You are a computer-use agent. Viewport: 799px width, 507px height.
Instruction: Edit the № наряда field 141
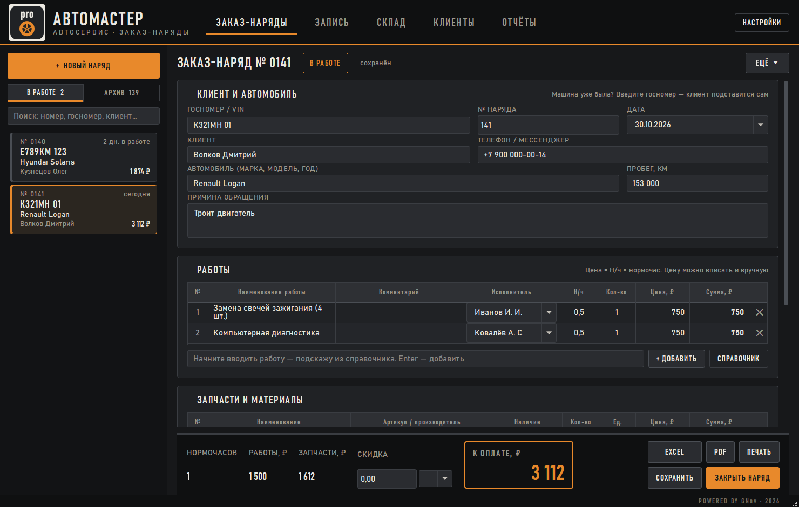tap(549, 125)
